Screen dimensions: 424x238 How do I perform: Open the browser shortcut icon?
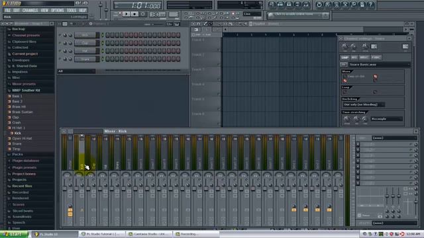297,5
